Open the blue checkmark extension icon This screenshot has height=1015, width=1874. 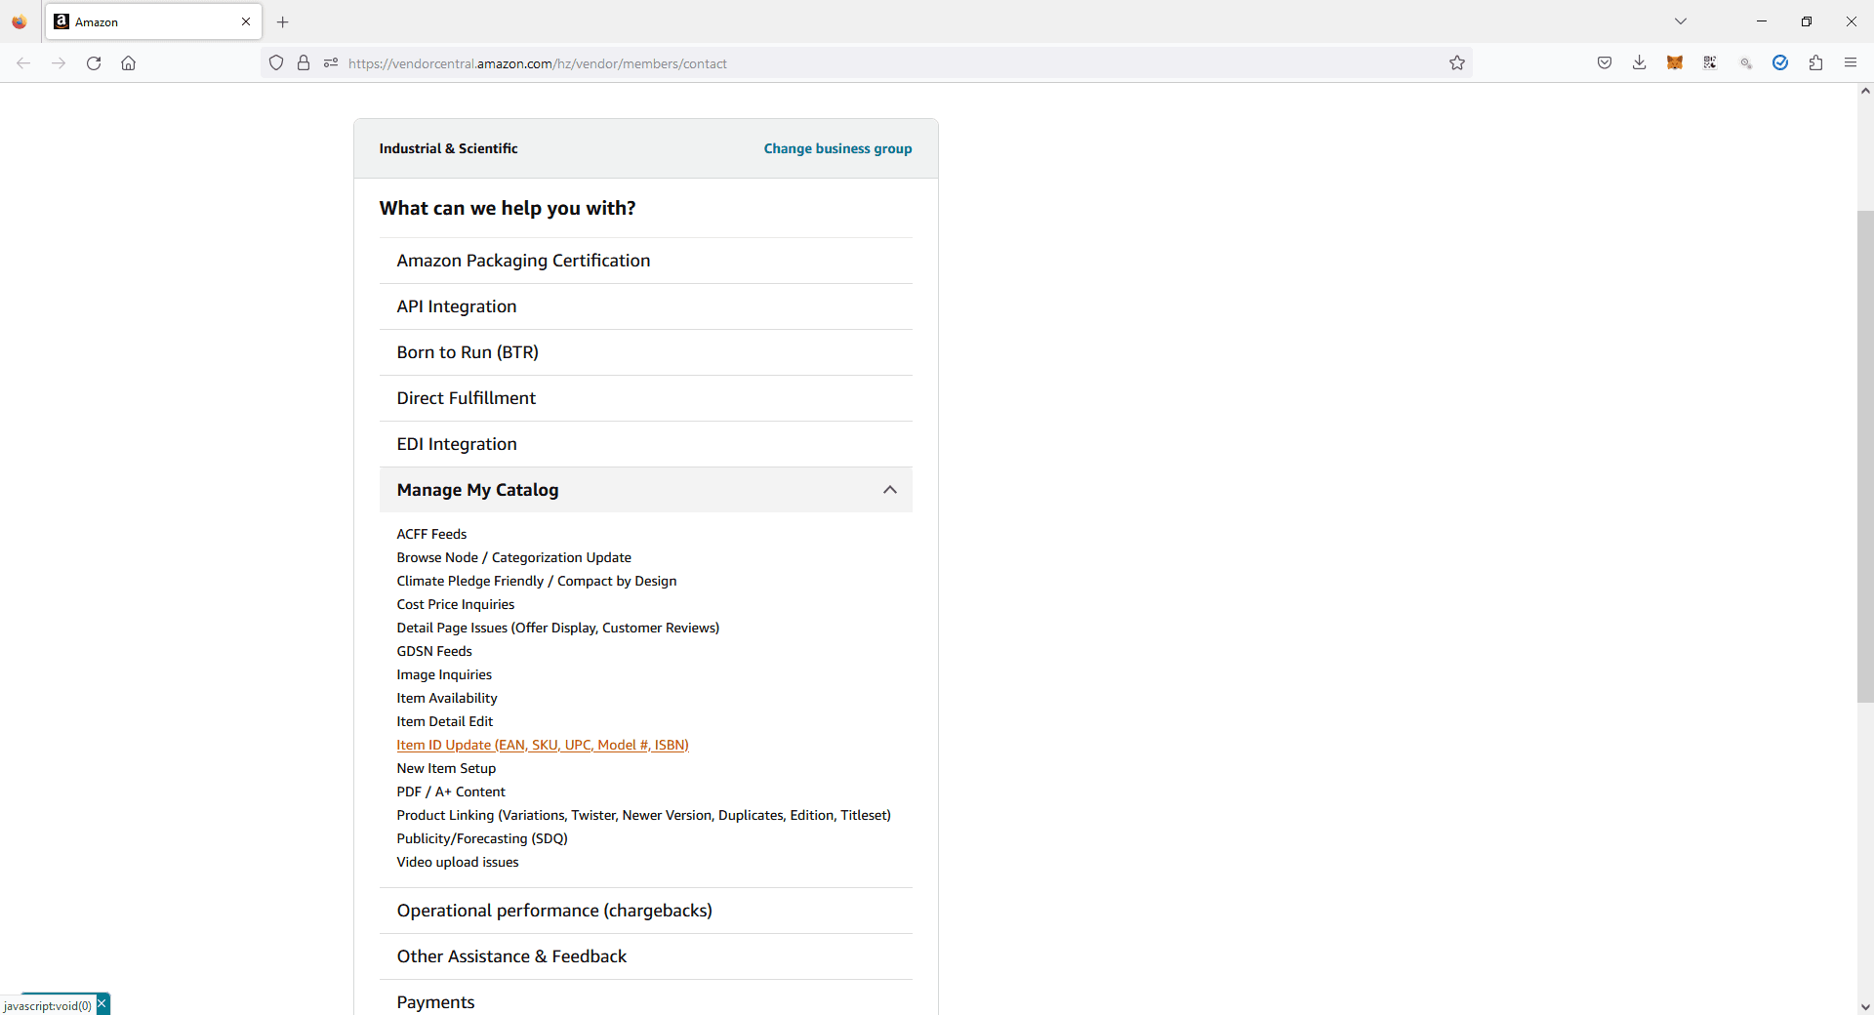1780,63
